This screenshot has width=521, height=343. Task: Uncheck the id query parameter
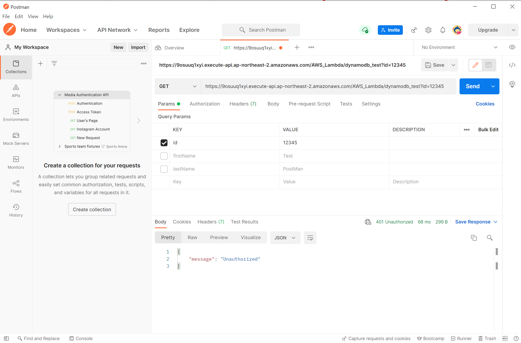pos(164,143)
